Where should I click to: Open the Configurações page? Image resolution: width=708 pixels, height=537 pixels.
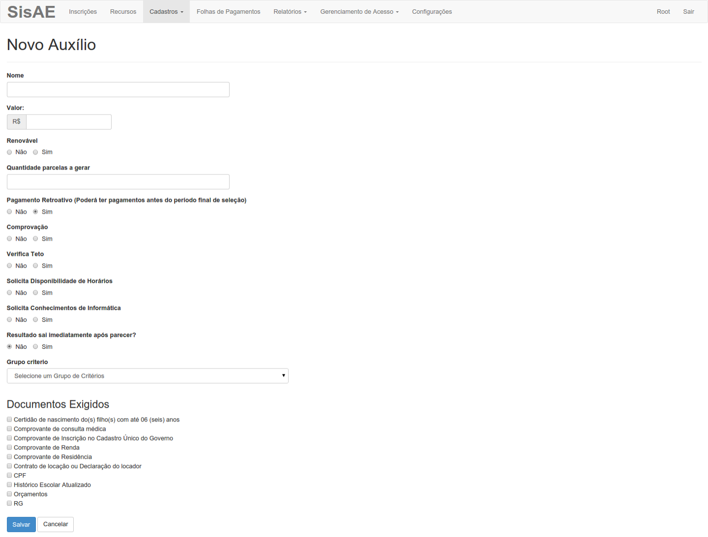tap(432, 12)
